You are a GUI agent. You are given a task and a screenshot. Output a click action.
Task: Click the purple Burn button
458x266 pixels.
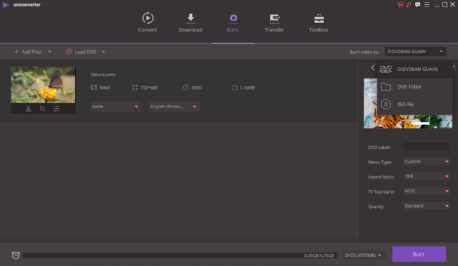pyautogui.click(x=419, y=254)
